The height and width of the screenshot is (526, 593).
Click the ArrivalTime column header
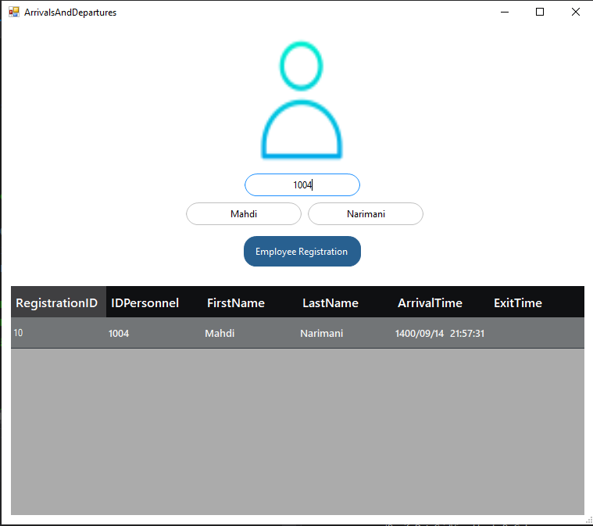[441, 302]
